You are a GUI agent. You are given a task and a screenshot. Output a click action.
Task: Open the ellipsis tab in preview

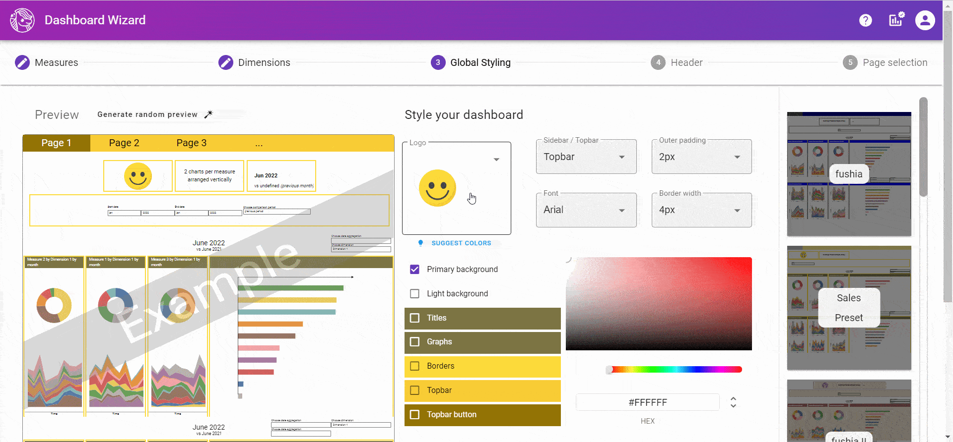(259, 143)
